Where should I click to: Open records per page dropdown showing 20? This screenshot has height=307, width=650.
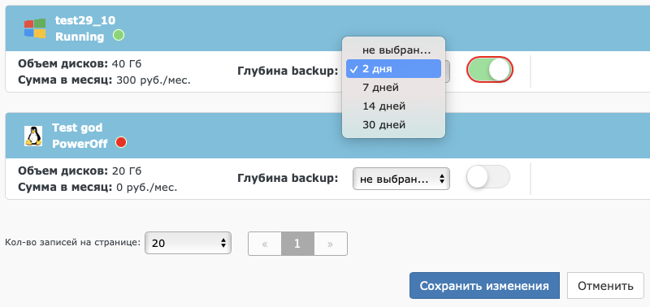(188, 243)
